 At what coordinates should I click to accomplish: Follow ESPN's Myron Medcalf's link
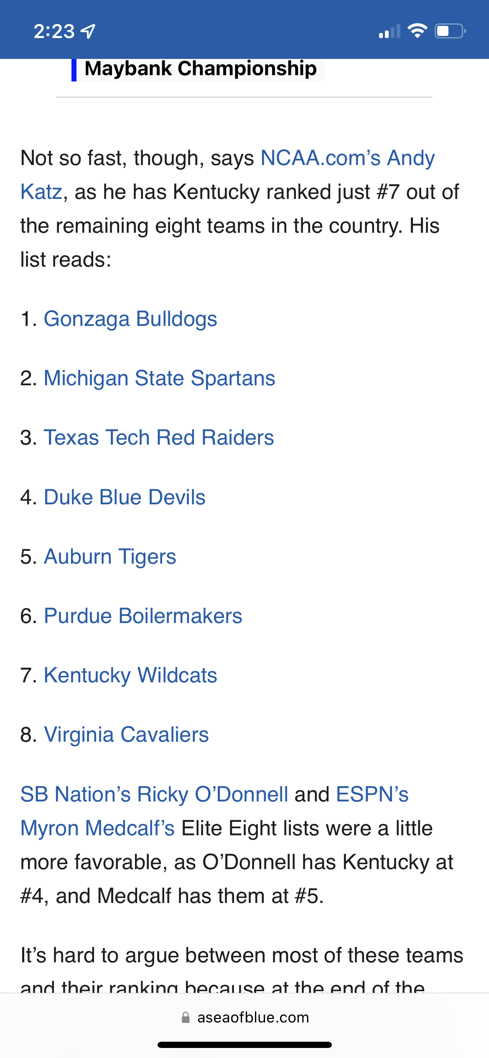(97, 828)
